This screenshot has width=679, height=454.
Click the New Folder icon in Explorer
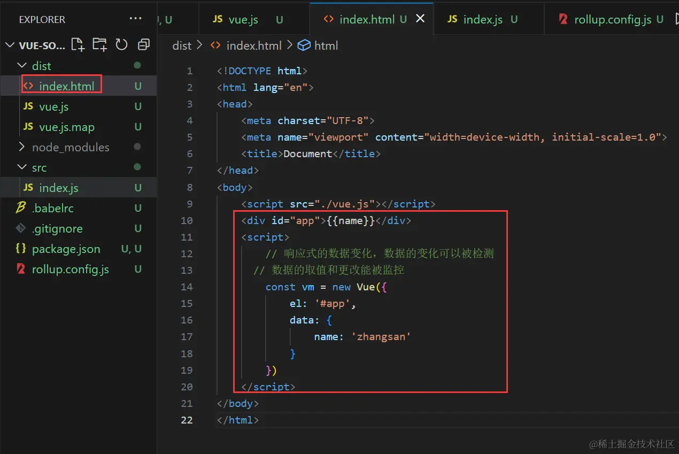(x=99, y=45)
